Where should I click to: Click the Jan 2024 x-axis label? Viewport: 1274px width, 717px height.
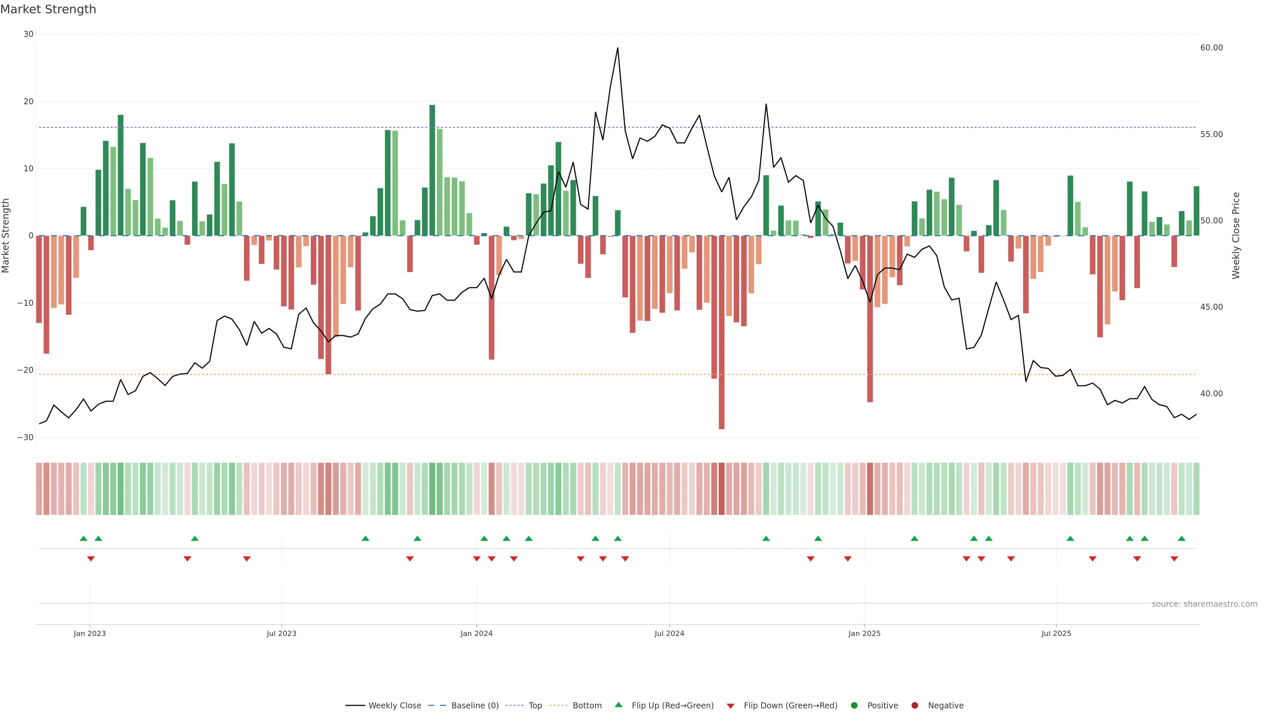pos(476,633)
